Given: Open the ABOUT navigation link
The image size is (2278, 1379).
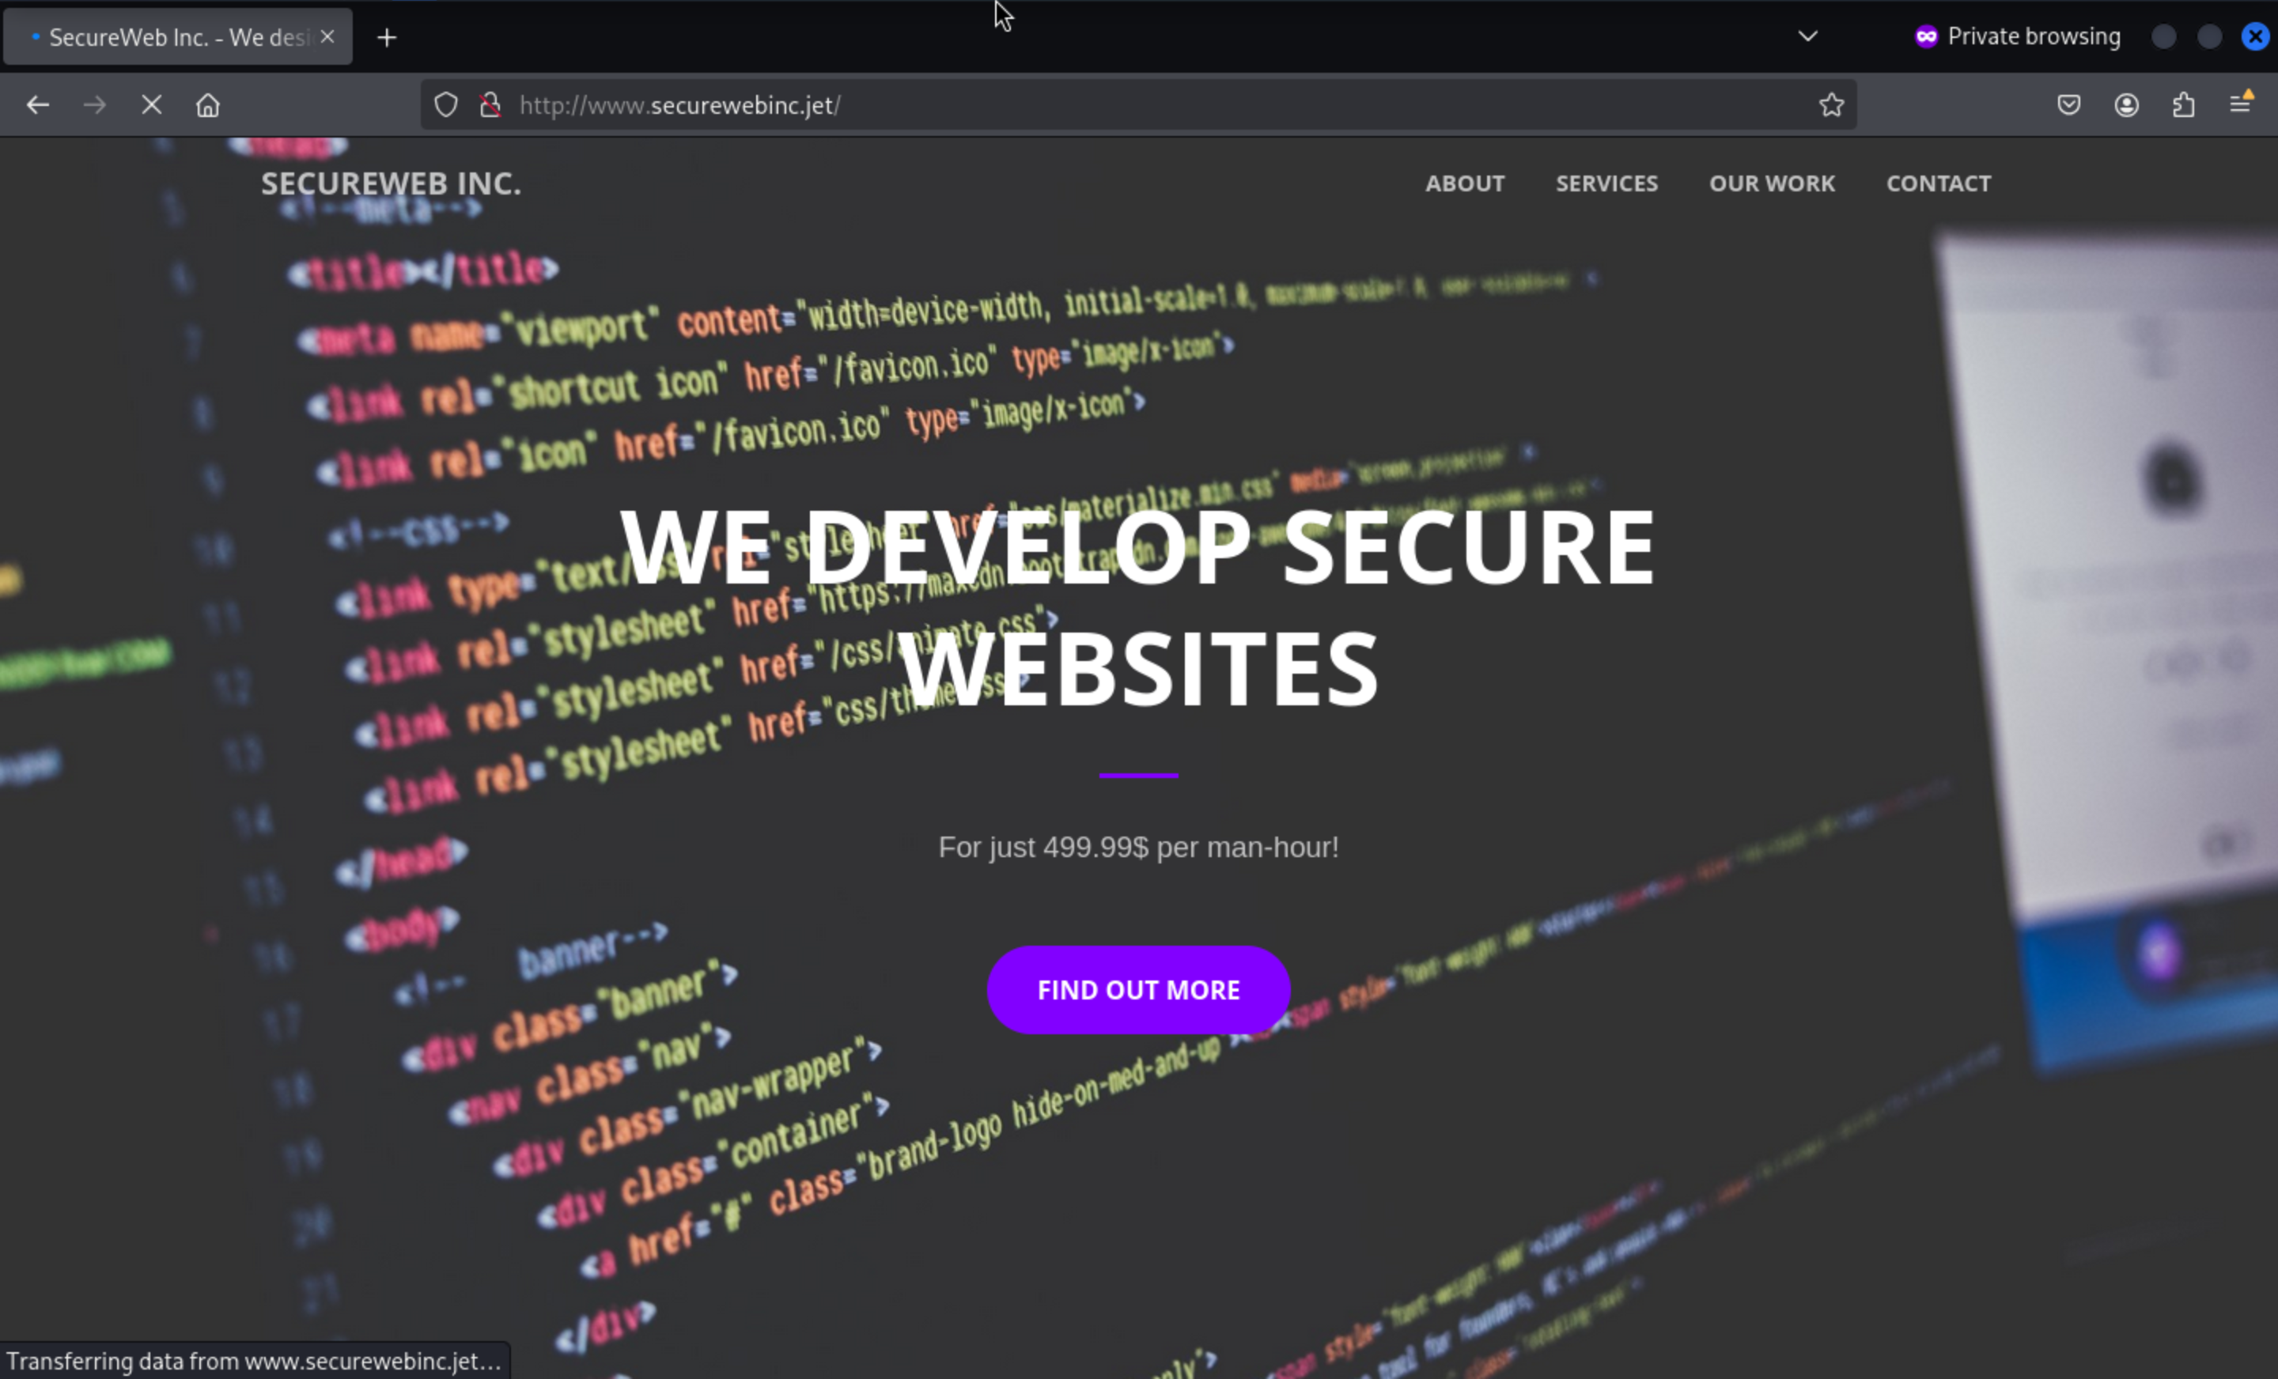Looking at the screenshot, I should point(1464,184).
